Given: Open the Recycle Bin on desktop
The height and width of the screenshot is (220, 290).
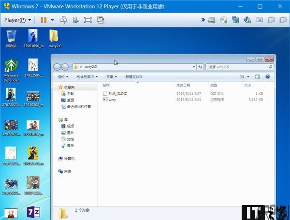Looking at the screenshot, I should 11,38.
